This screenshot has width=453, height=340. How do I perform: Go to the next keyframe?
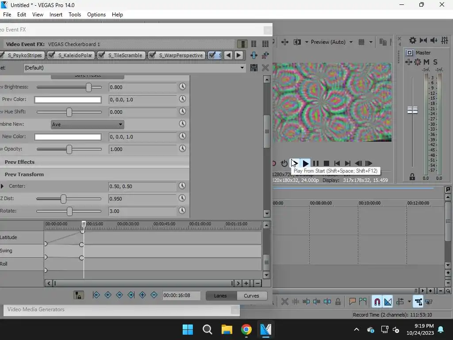pos(119,295)
